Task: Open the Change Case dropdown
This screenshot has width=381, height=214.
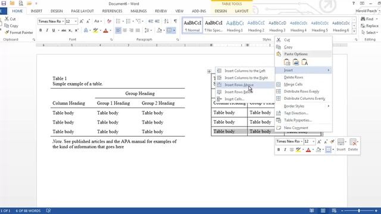Action: 98,21
